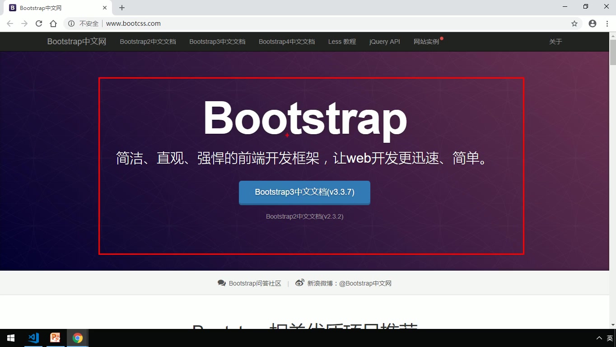Open Chrome three-dot menu
This screenshot has width=616, height=347.
coord(607,23)
